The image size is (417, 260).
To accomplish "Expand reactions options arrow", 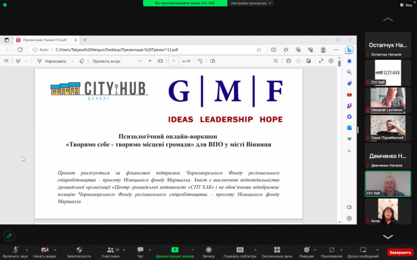I will tap(315, 250).
